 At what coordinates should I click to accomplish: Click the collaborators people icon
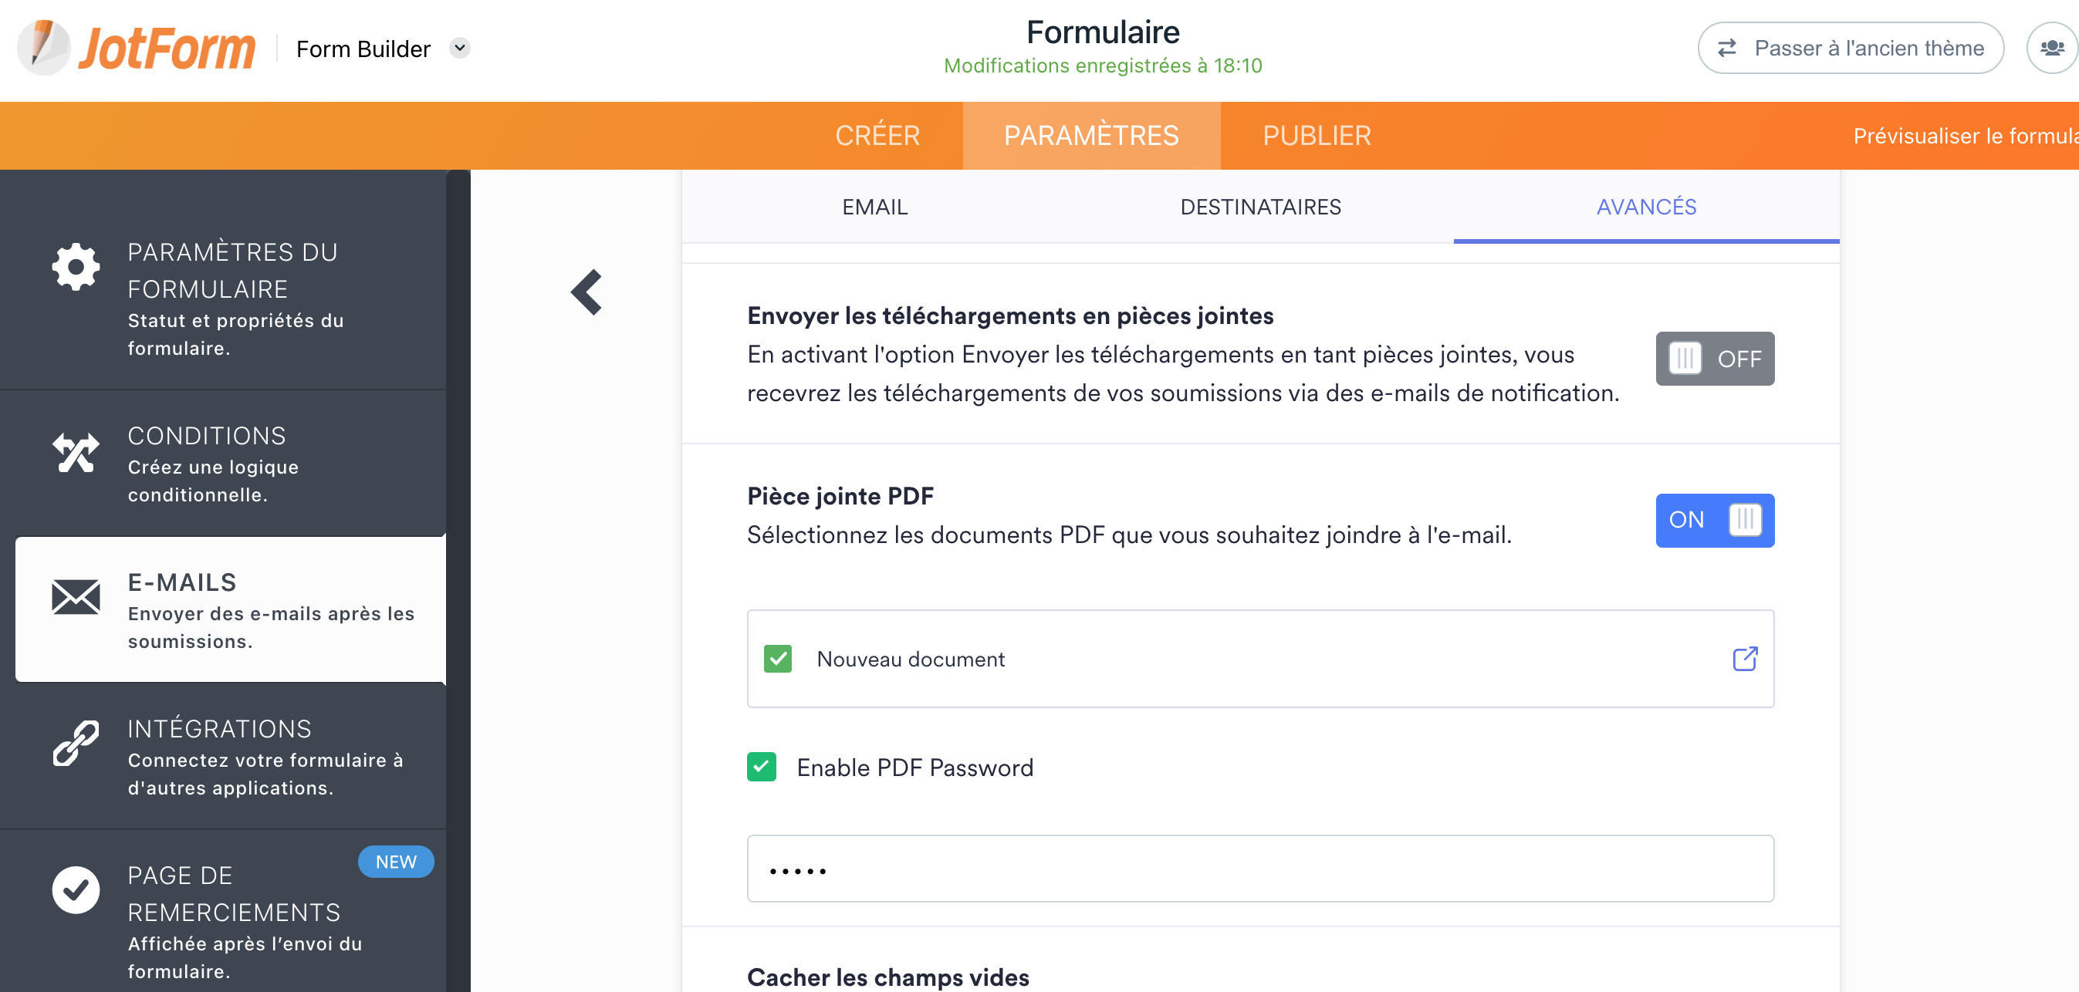tap(2050, 49)
